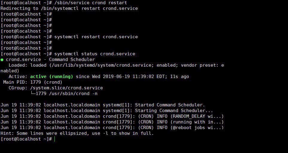Click the "Command Scheduler" service description title
This screenshot has width=288, height=153.
pyautogui.click(x=72, y=59)
